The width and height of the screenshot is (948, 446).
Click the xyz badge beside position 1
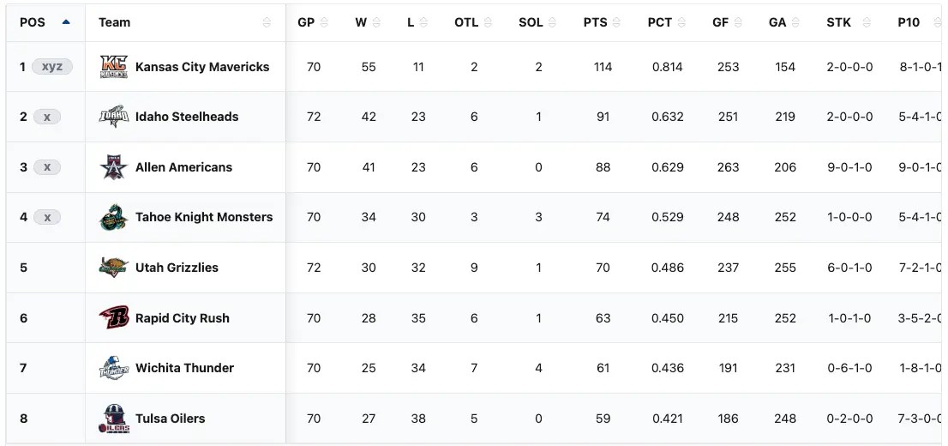[52, 67]
